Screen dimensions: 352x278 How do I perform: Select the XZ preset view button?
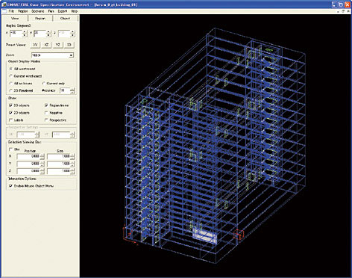tap(46, 45)
